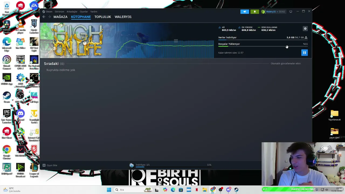Click the download size icon beside 56,7 GB
Viewport: 345px width, 194px height.
306,37
